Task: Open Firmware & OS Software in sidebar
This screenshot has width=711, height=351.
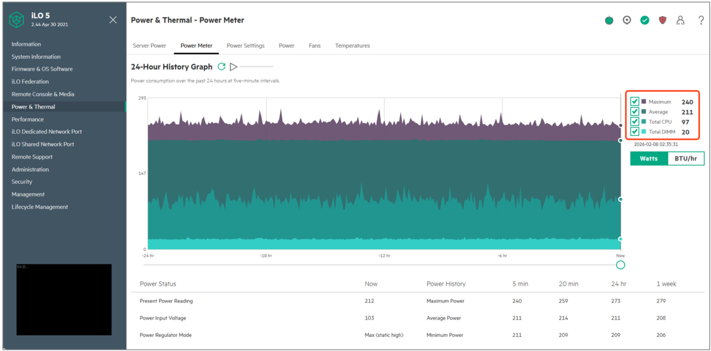Action: tap(42, 69)
